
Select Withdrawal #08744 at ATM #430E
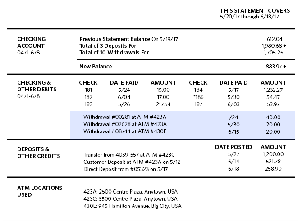pos(124,131)
